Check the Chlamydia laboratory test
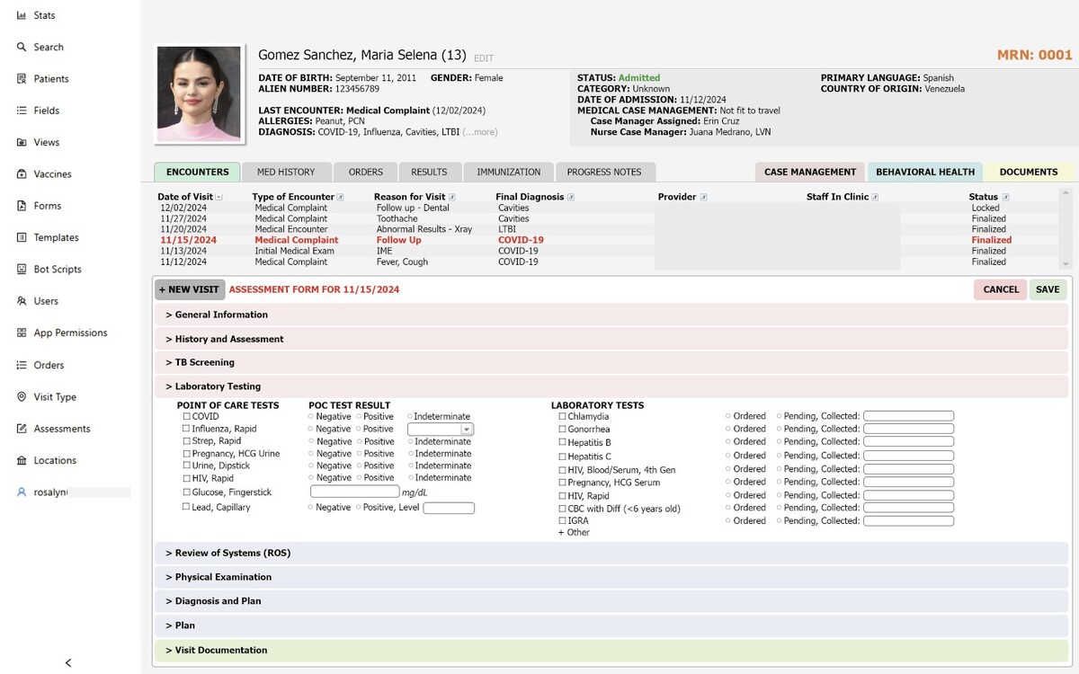This screenshot has width=1079, height=674. point(562,417)
